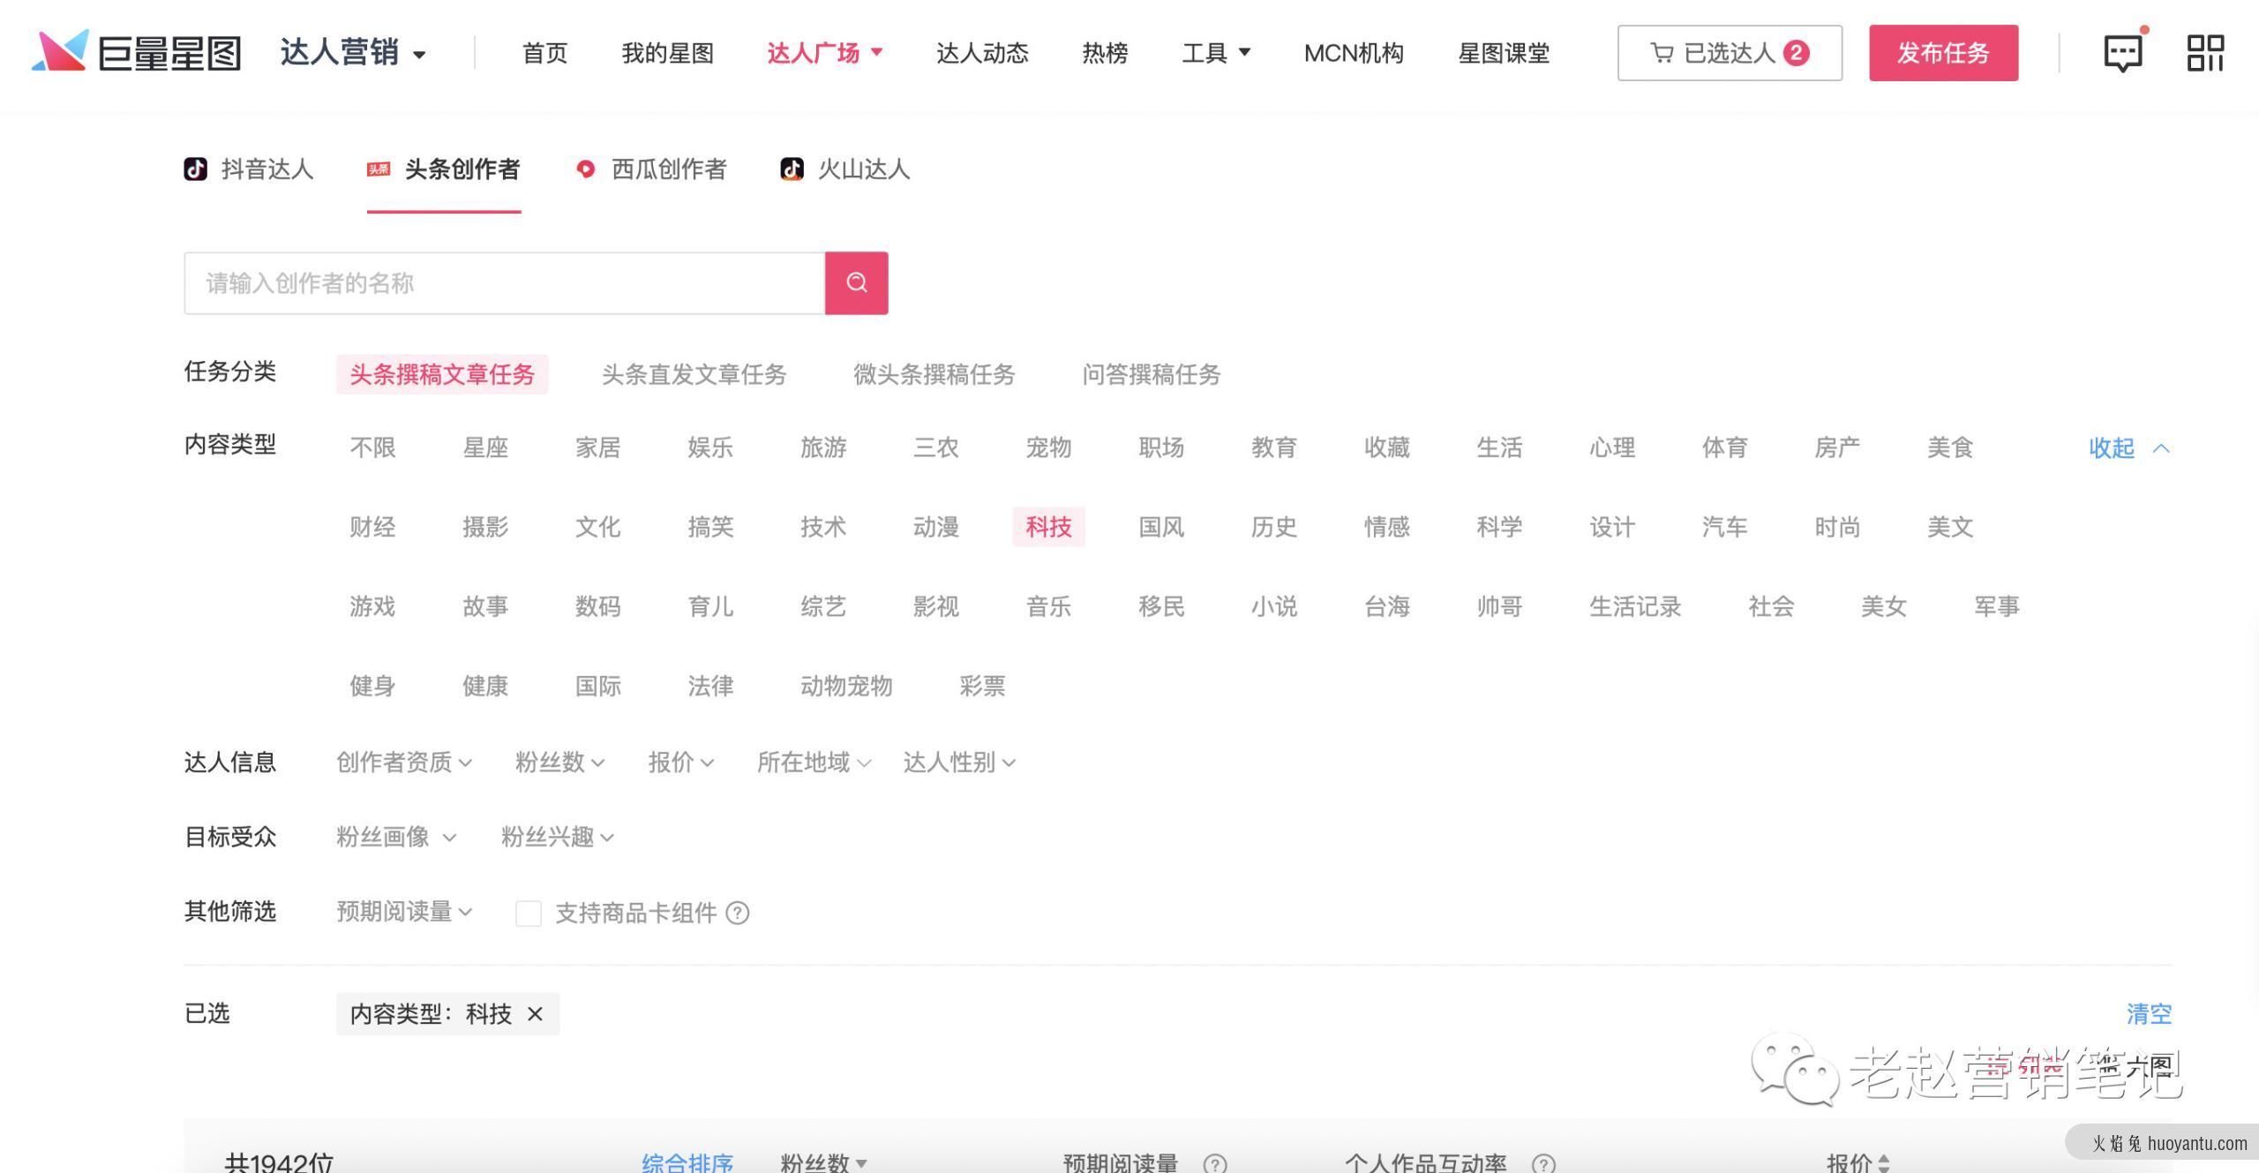The width and height of the screenshot is (2259, 1173).
Task: Collapse content types with 收起
Action: [2129, 447]
